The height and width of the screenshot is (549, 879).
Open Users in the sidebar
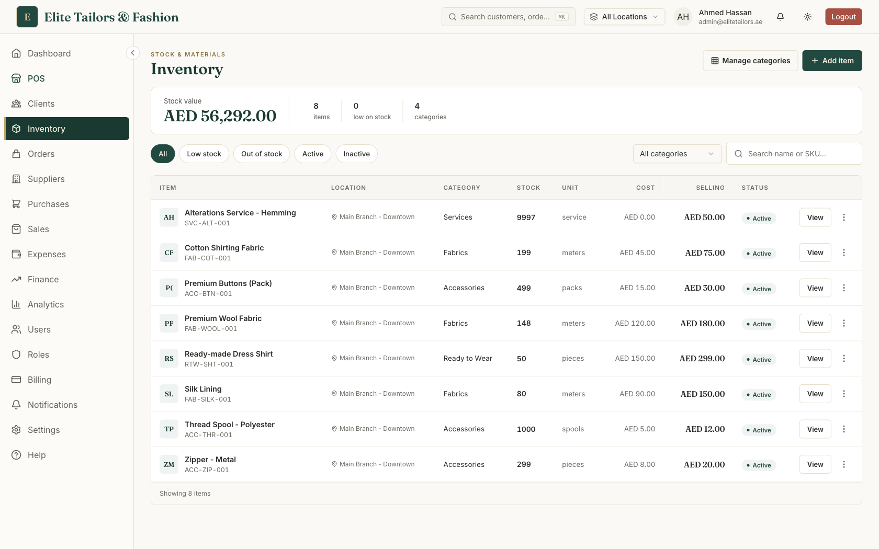pos(67,329)
